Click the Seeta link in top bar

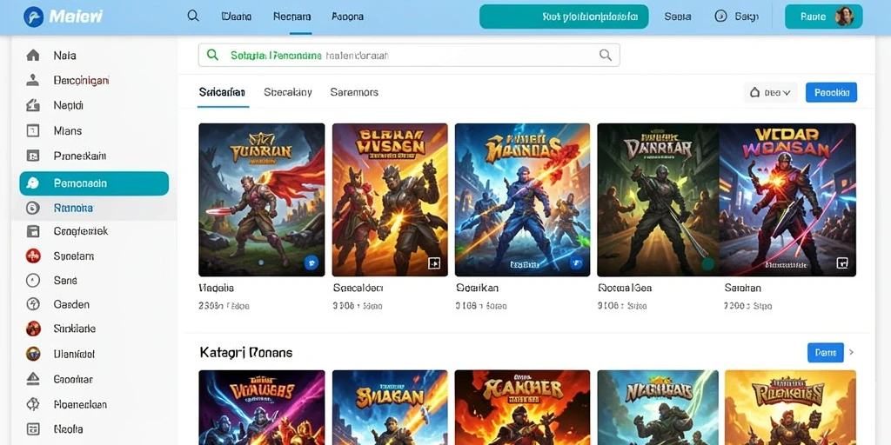pos(677,17)
